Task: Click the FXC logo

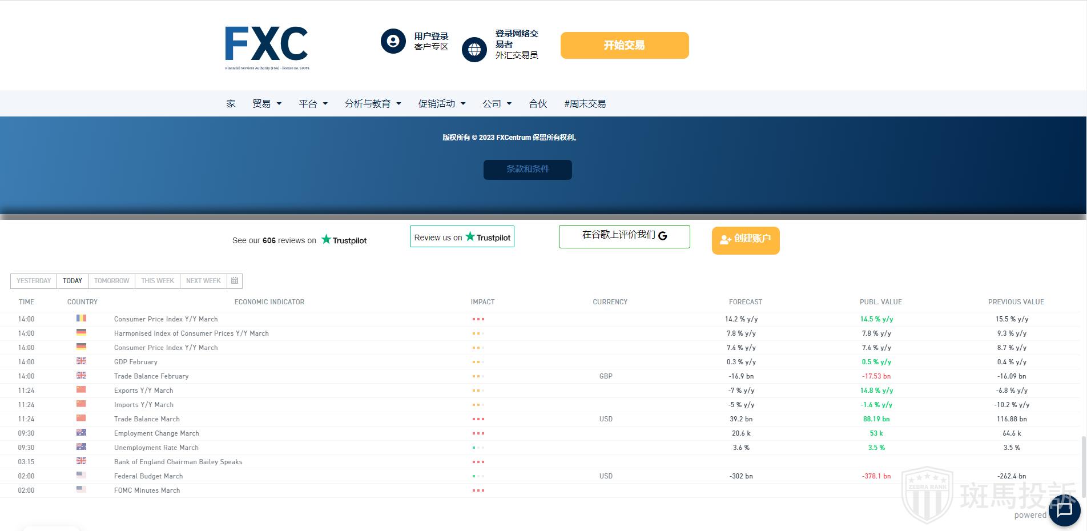Action: 267,46
